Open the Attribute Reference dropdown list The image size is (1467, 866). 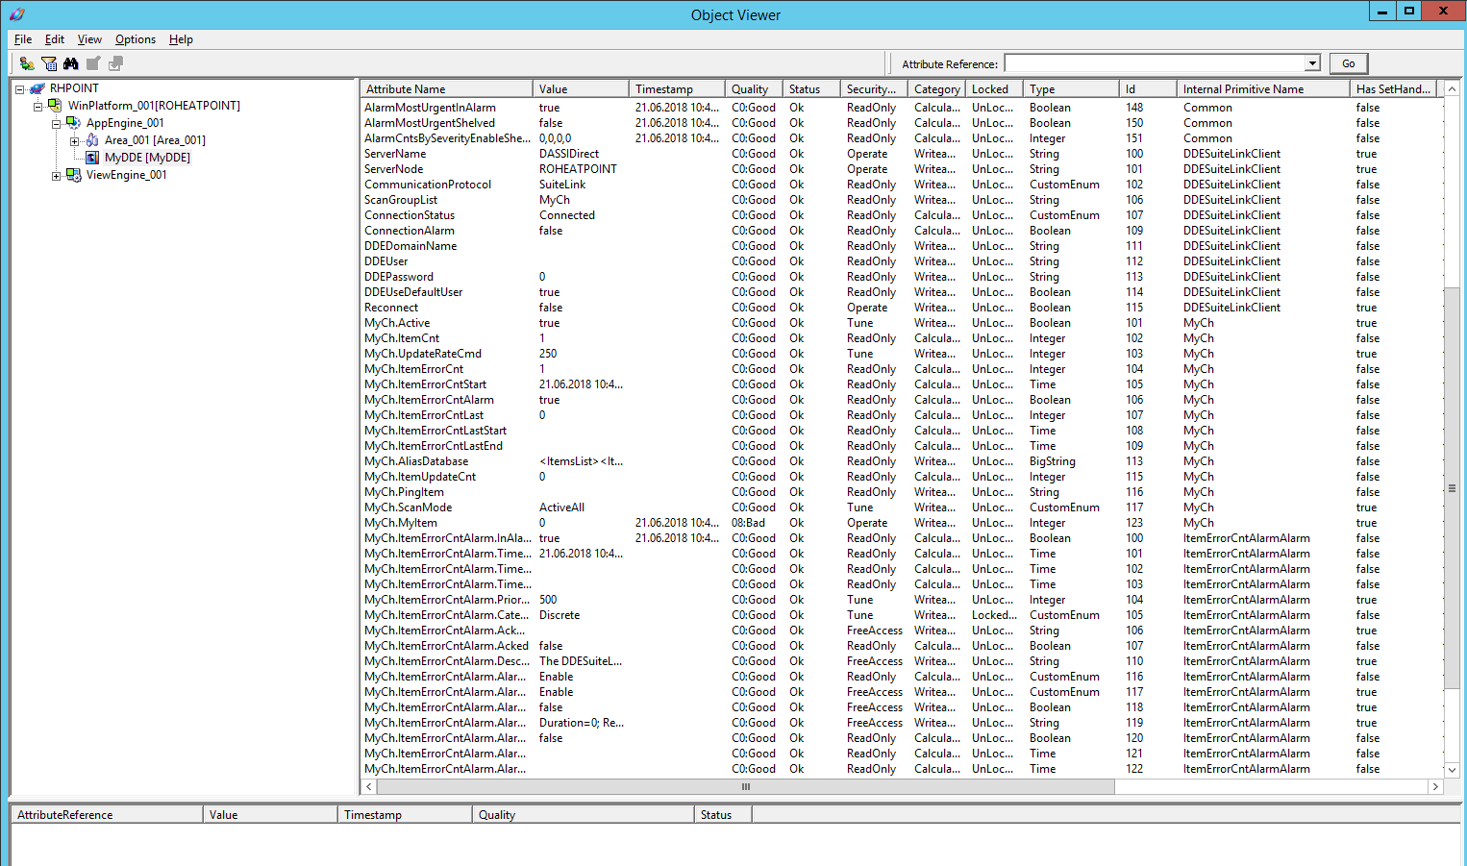coord(1312,63)
